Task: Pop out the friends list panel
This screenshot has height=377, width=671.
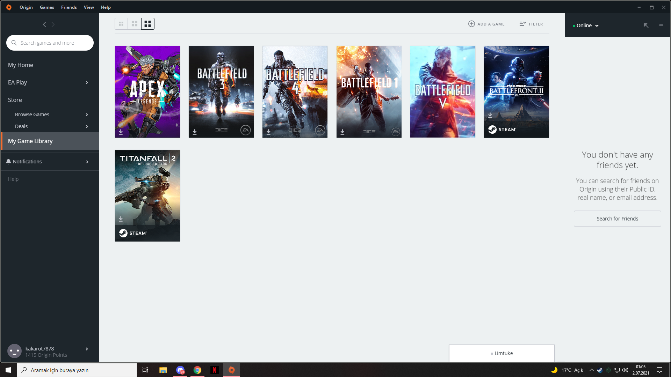Action: point(646,25)
